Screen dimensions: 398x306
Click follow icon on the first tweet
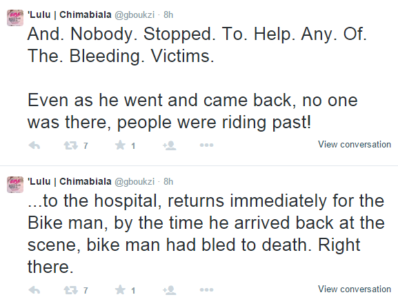(x=169, y=145)
